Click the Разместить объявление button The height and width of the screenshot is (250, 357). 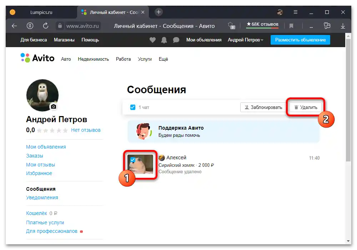pyautogui.click(x=300, y=40)
